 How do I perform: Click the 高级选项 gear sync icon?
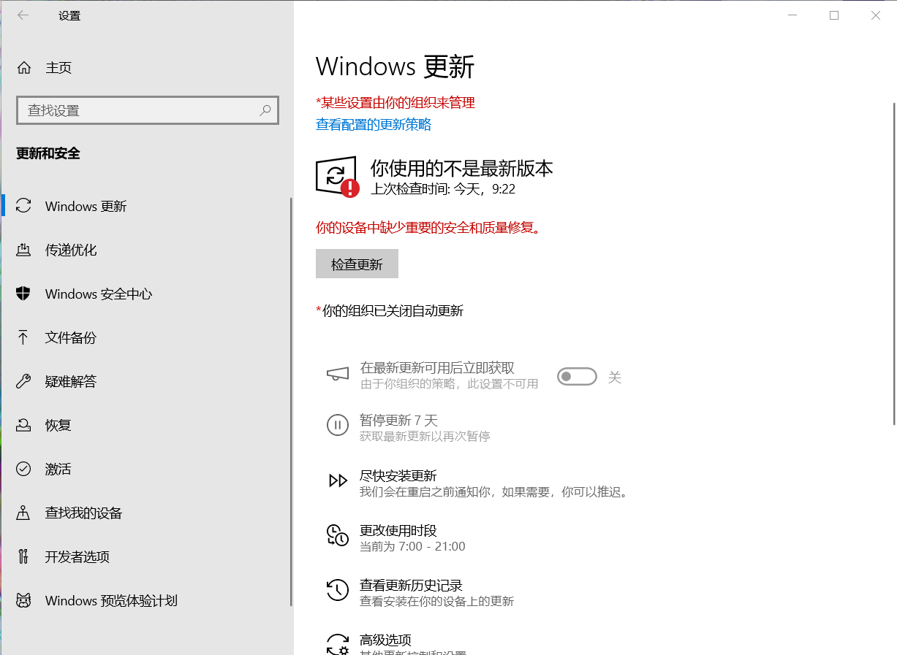coord(337,644)
